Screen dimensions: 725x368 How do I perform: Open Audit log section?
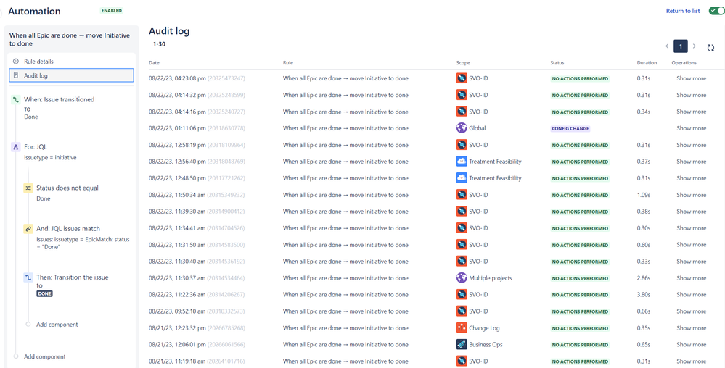coord(72,75)
